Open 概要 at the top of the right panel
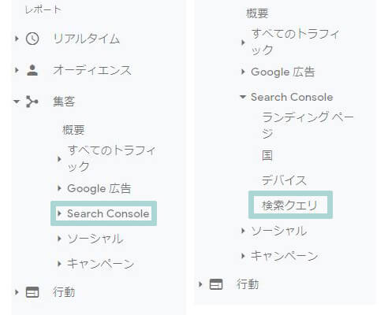This screenshot has height=315, width=388. point(257,13)
